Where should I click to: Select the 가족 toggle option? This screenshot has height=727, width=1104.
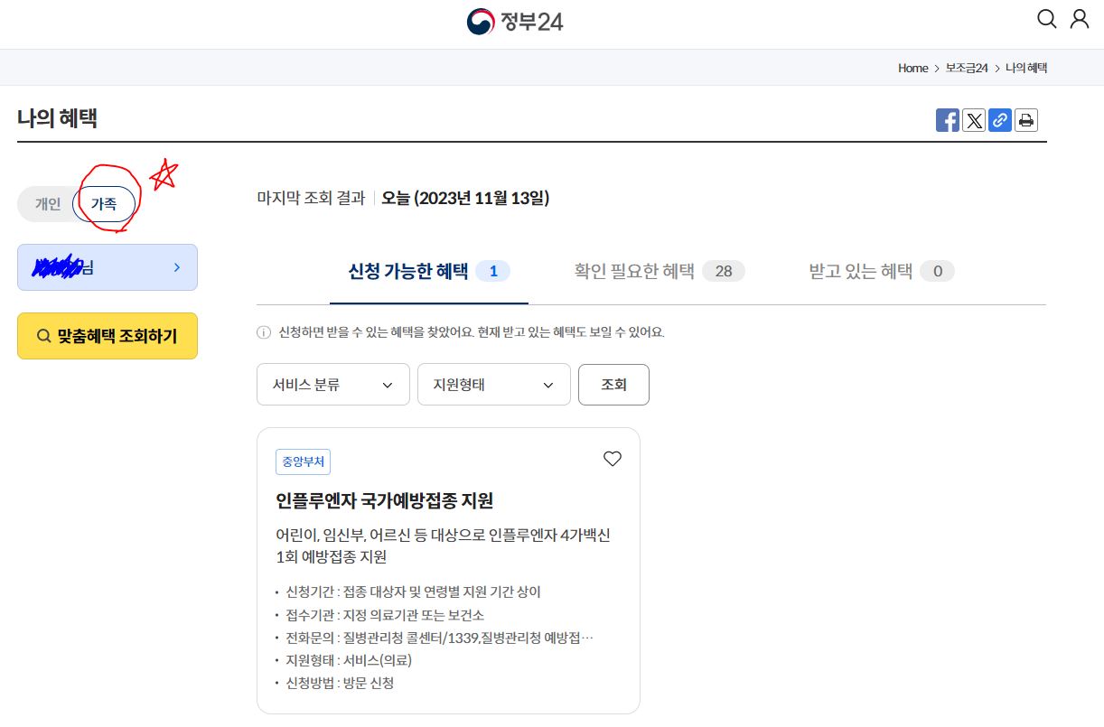pyautogui.click(x=105, y=203)
